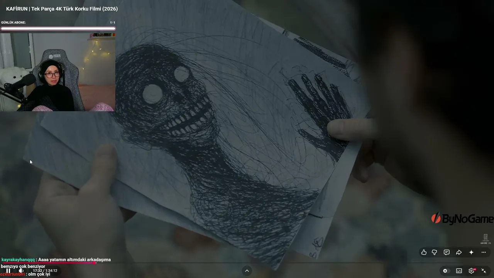Click the video title KAFİRUN text
Image resolution: width=494 pixels, height=278 pixels.
[62, 9]
